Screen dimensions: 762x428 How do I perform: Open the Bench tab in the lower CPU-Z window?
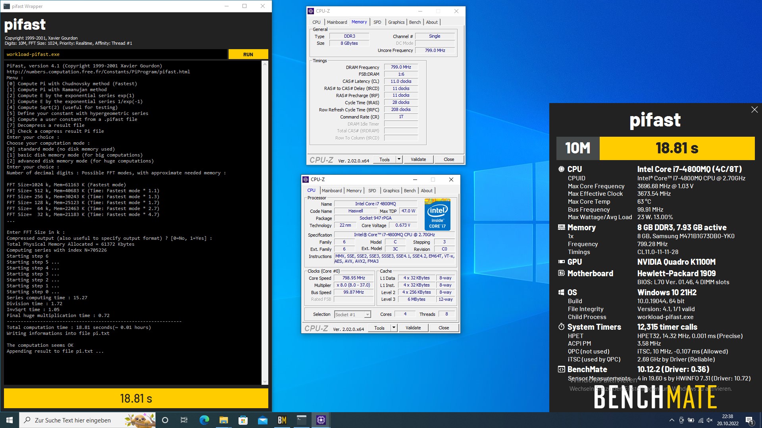(410, 191)
